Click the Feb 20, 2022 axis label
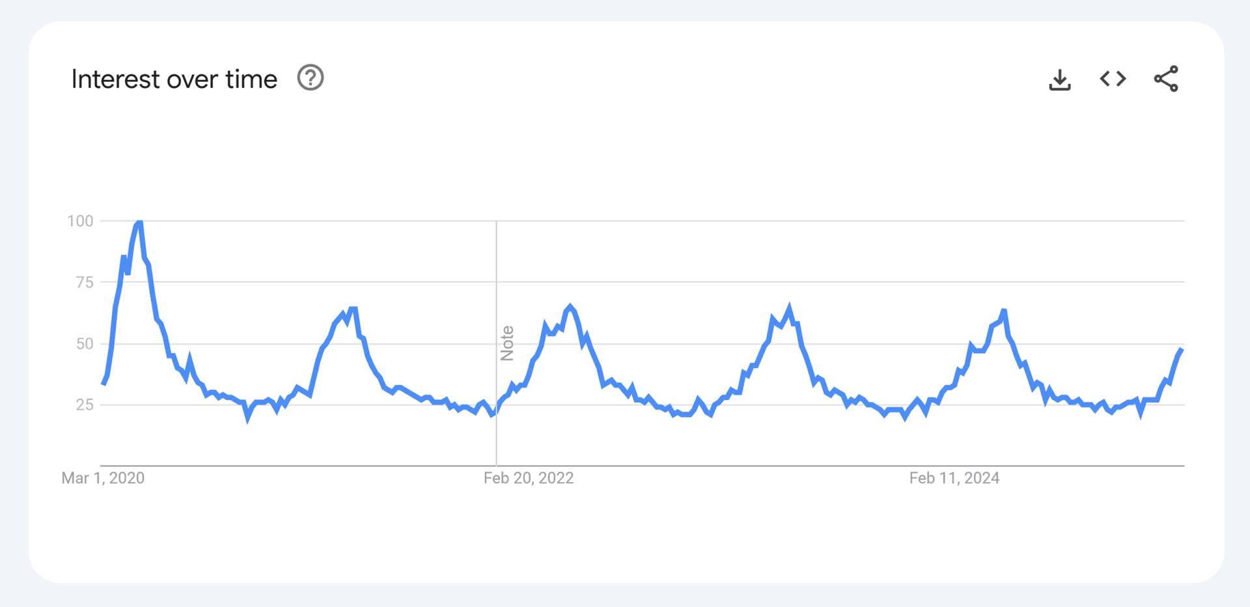This screenshot has width=1250, height=607. tap(528, 478)
